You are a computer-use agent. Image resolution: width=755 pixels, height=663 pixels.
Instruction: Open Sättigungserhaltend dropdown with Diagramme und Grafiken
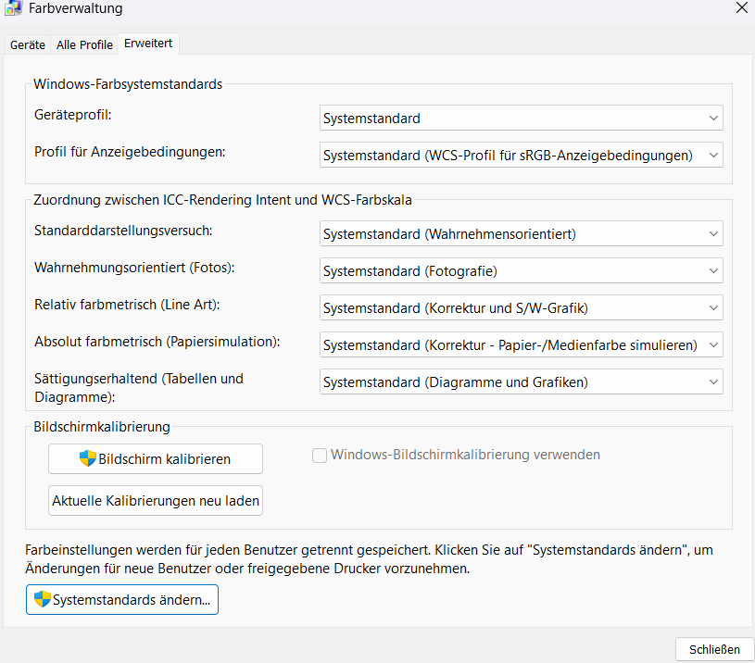pos(521,382)
